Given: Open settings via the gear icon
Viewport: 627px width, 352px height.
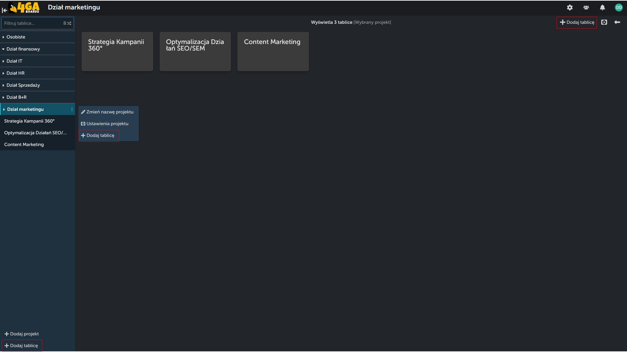Looking at the screenshot, I should [x=570, y=7].
